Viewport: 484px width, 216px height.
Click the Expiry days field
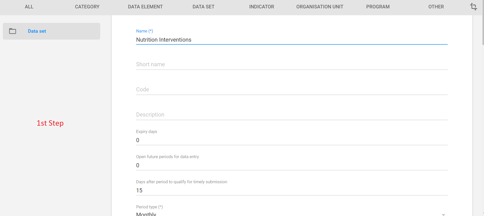pos(291,140)
